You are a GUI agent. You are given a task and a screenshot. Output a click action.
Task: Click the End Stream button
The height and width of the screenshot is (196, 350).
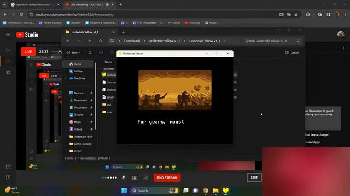[x=167, y=178]
